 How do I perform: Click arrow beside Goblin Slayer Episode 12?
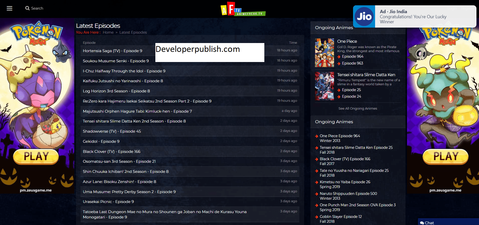coord(317,217)
